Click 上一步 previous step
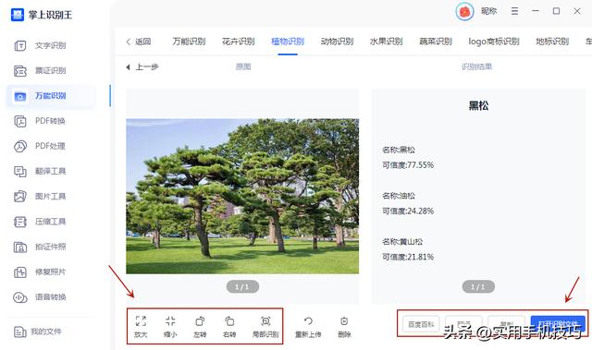This screenshot has width=592, height=350. (x=142, y=67)
